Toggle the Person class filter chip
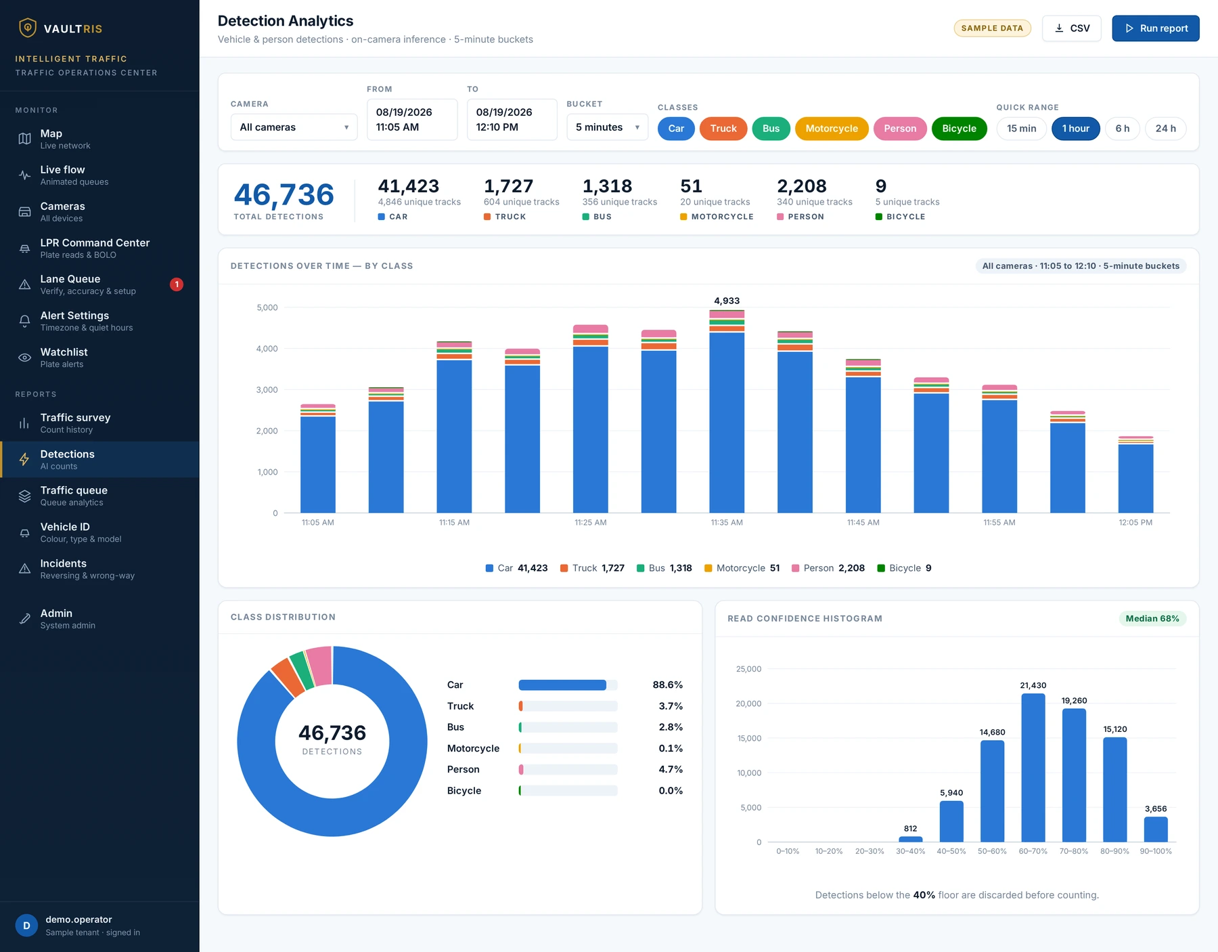The height and width of the screenshot is (952, 1218). click(900, 129)
